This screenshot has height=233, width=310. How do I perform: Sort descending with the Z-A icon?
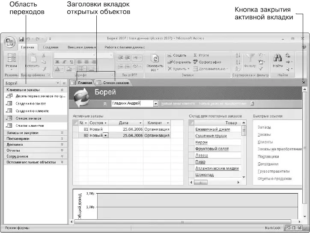pos(238,62)
